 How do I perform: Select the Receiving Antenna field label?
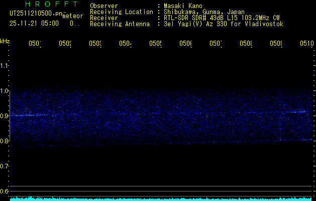pos(120,24)
